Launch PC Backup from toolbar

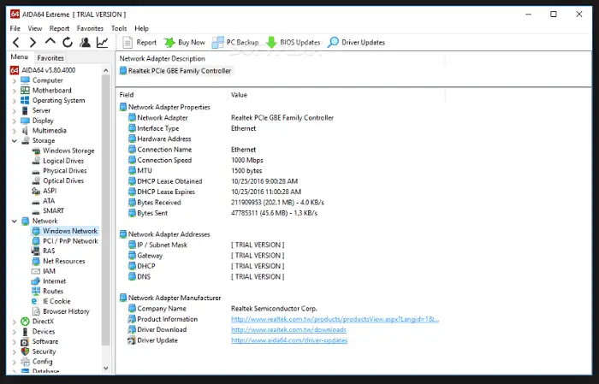click(235, 43)
